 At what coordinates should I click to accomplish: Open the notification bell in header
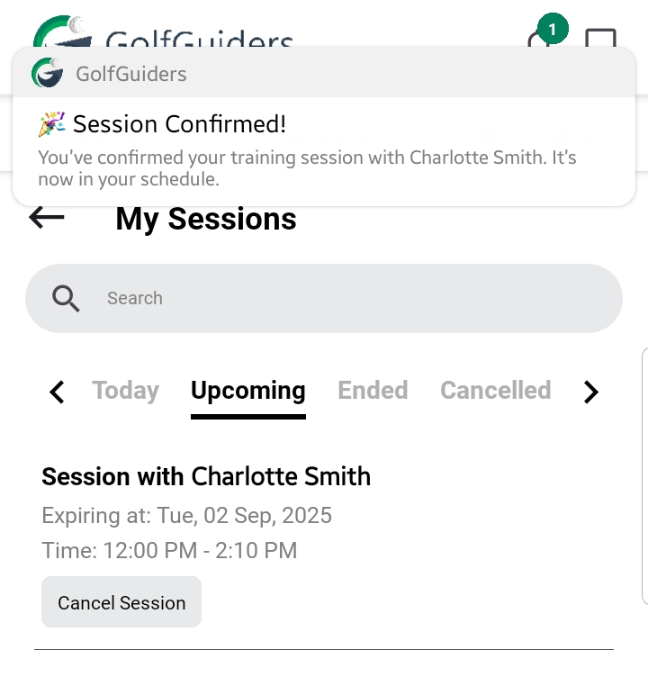tap(538, 41)
